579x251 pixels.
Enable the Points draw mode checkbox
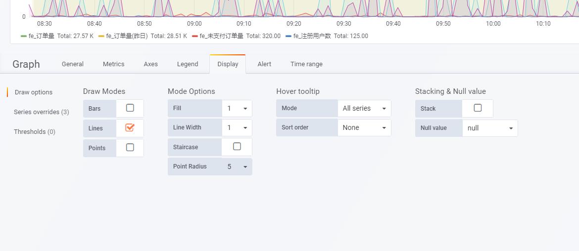130,147
